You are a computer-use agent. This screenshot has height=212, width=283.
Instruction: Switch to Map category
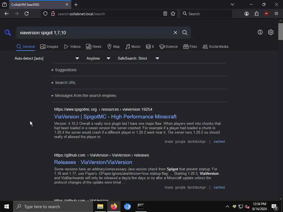pyautogui.click(x=113, y=47)
